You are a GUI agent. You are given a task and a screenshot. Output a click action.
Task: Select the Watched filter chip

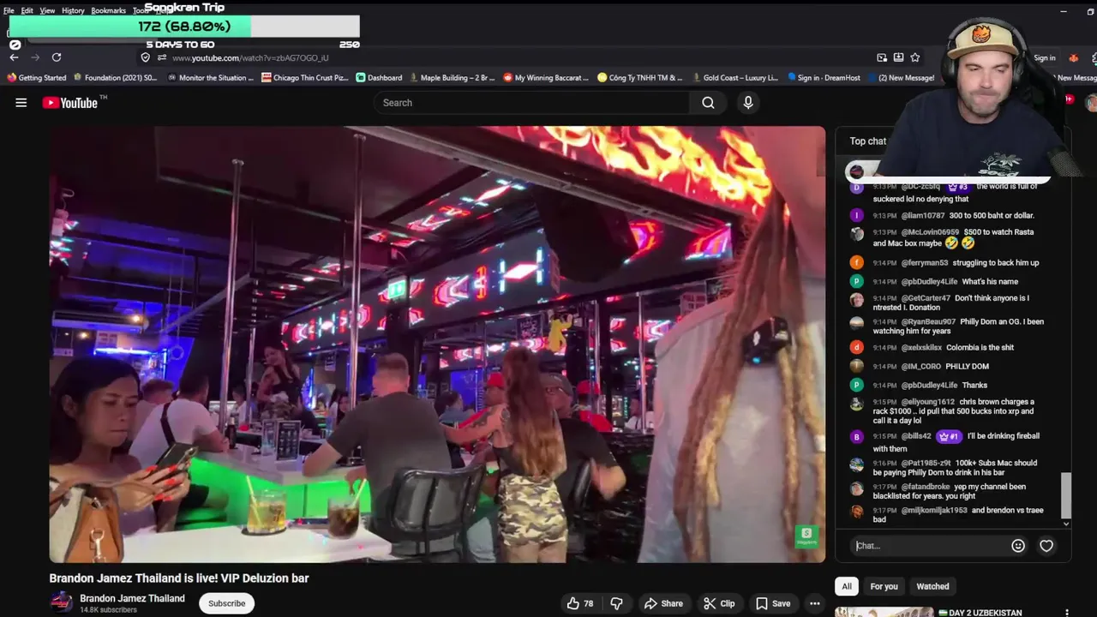tap(932, 586)
